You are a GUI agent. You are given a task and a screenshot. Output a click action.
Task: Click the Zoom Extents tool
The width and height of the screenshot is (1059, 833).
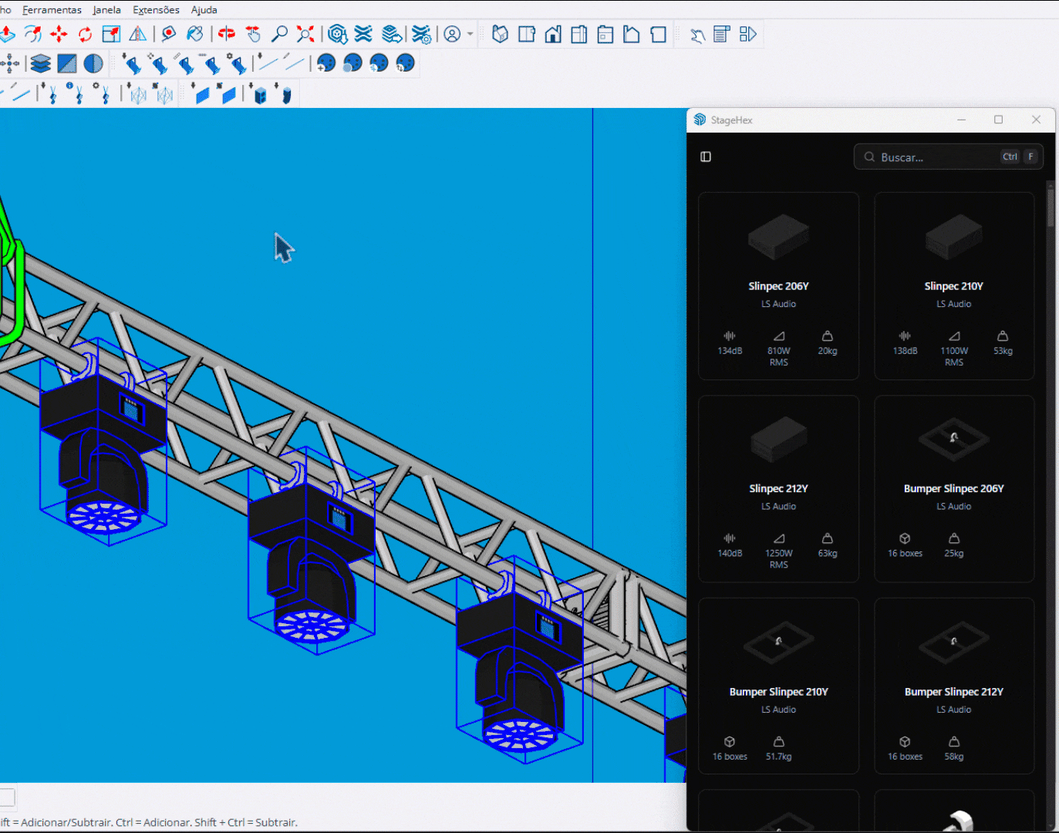click(305, 34)
